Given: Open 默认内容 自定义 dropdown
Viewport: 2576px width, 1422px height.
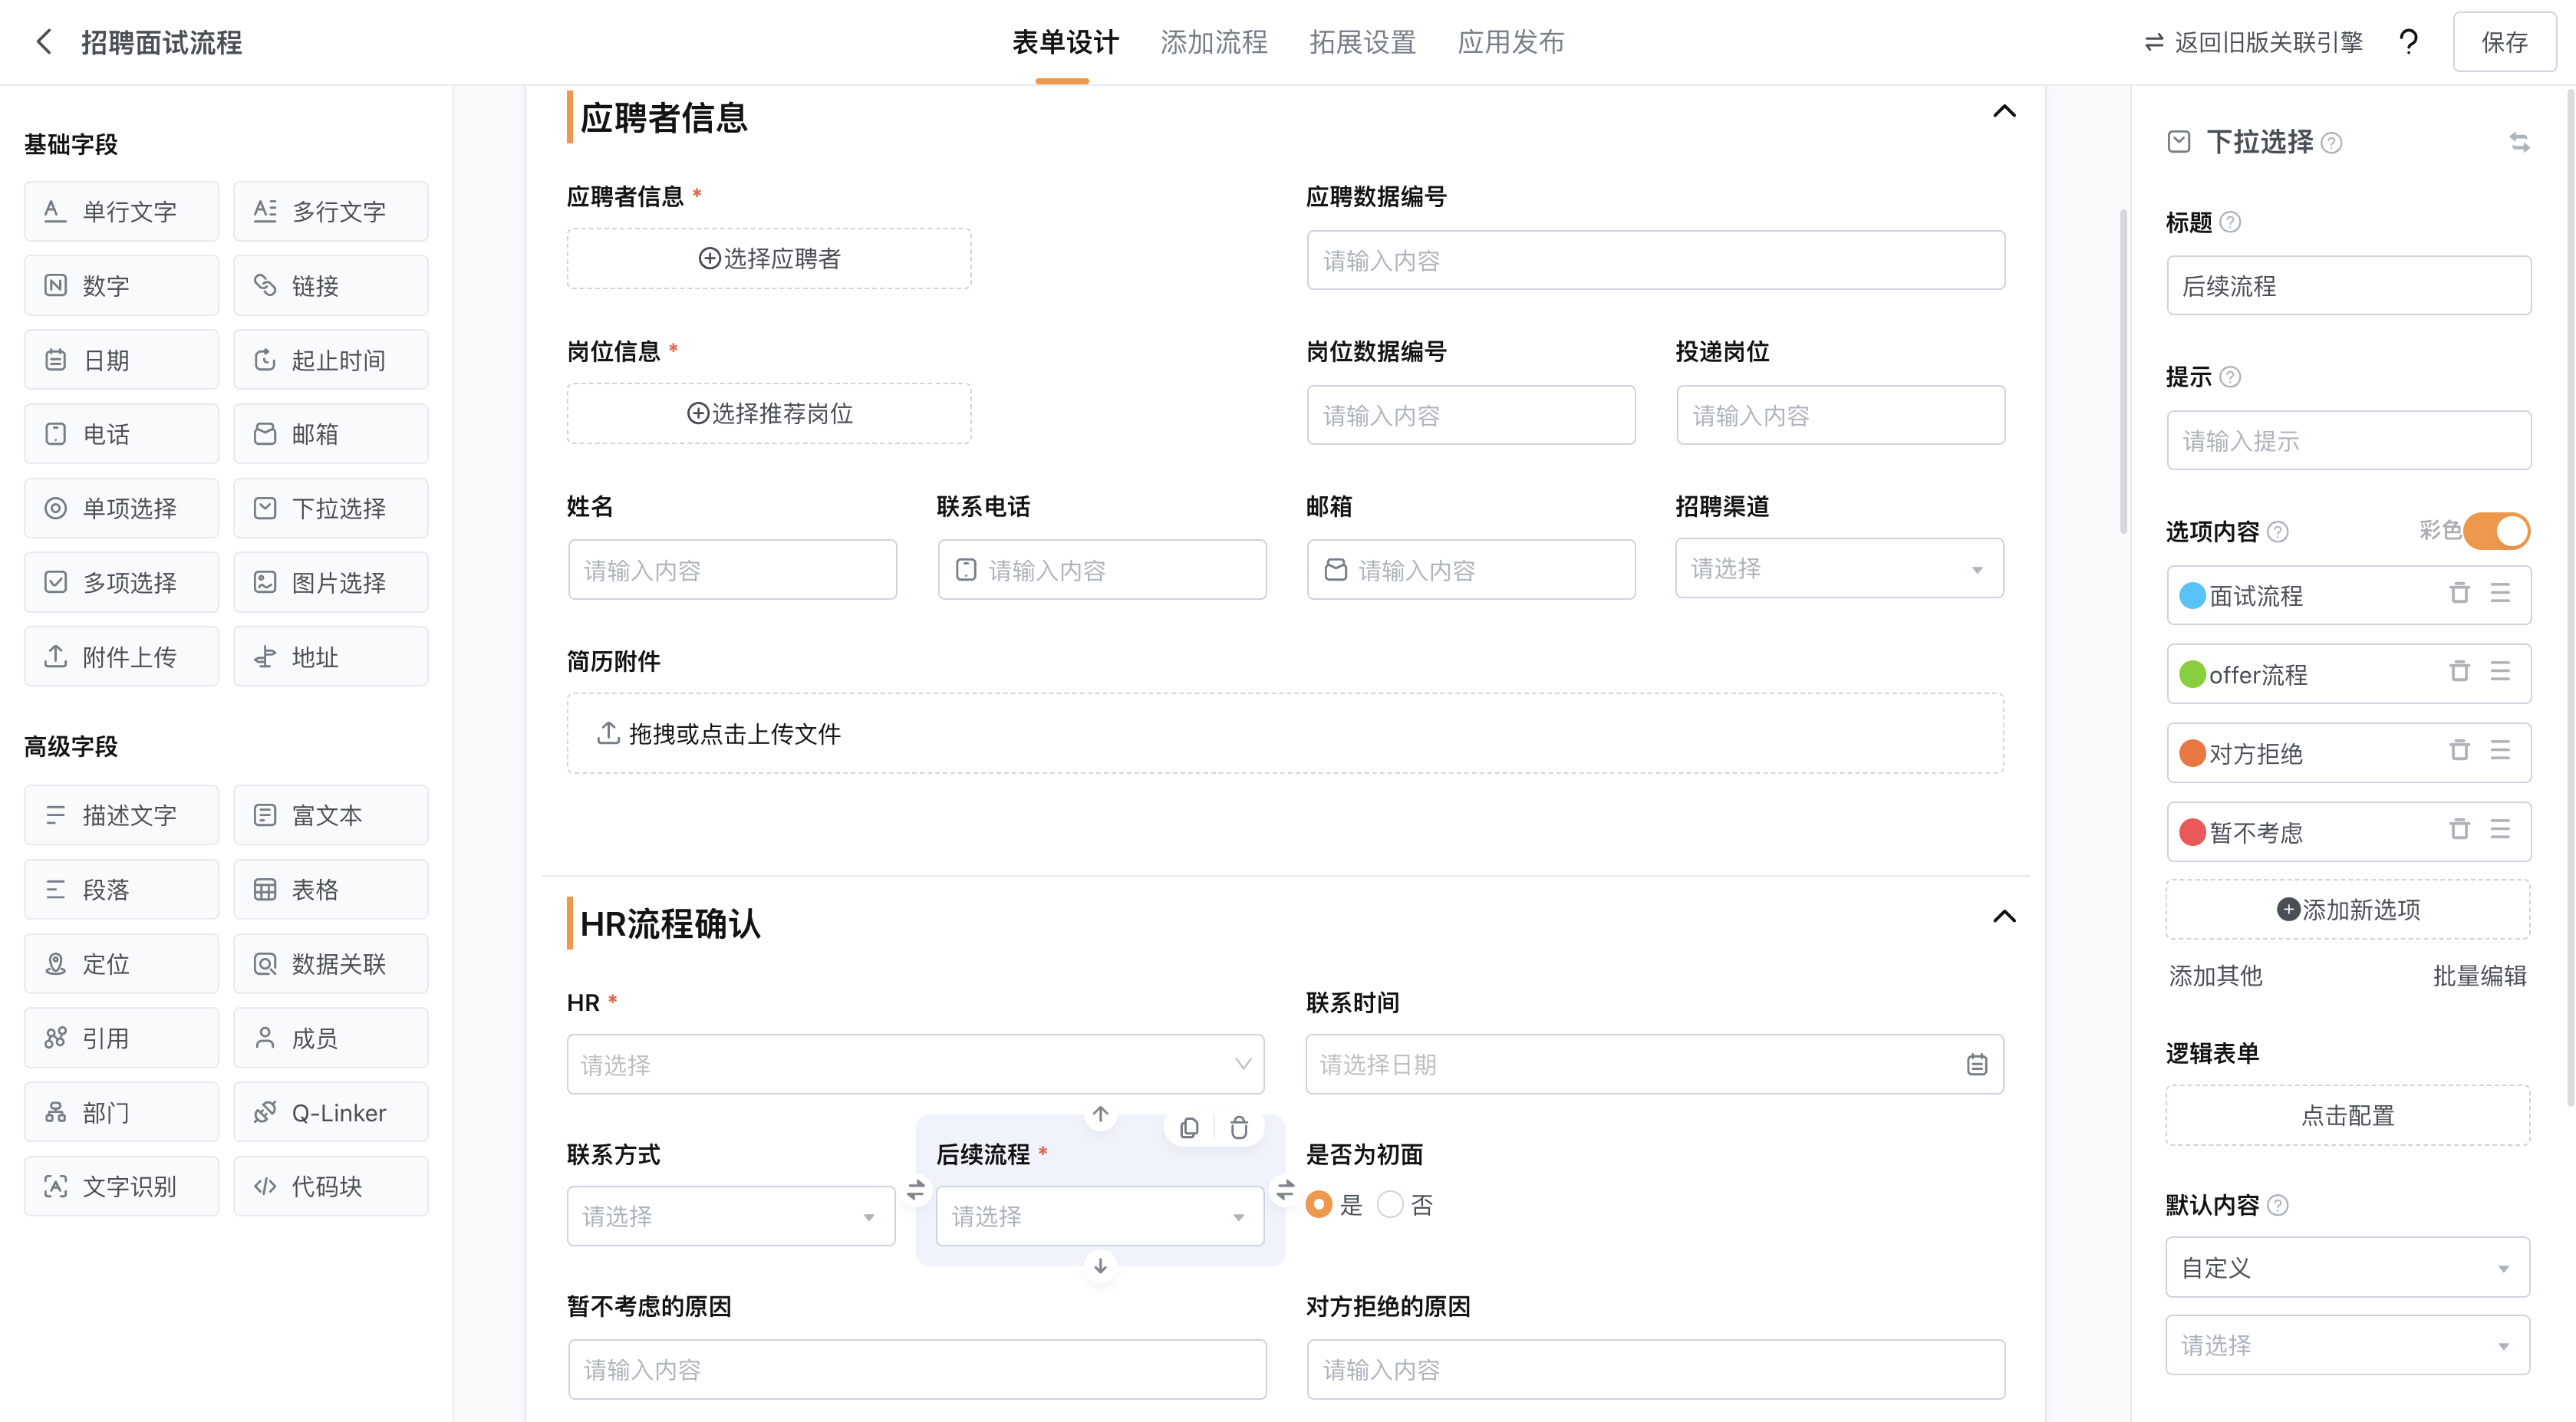Looking at the screenshot, I should point(2347,1267).
